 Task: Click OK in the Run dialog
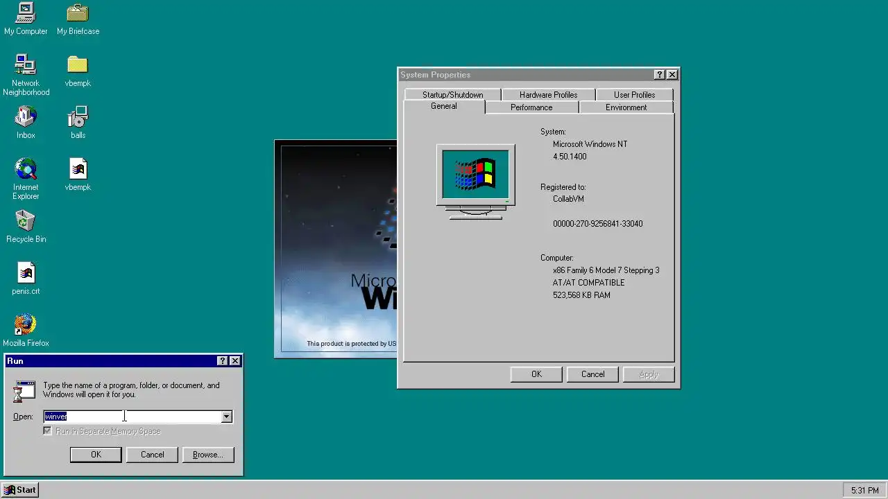[x=96, y=455]
